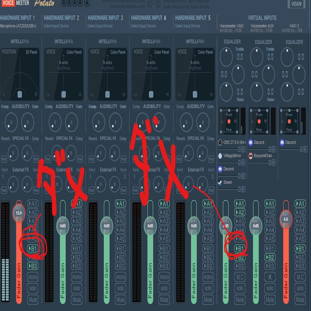Click the OBS 27.0.0 app icon
Viewport: 311px width, 311px height.
pyautogui.click(x=220, y=143)
